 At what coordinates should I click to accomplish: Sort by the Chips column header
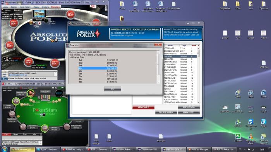point(184,46)
